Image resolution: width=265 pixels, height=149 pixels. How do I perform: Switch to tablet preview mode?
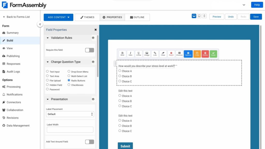coord(199,16)
